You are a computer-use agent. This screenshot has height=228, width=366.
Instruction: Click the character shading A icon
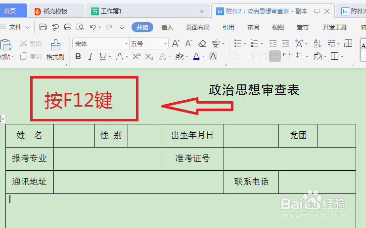point(213,56)
